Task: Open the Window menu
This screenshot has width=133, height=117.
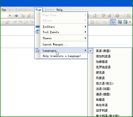Action: [x=50, y=10]
